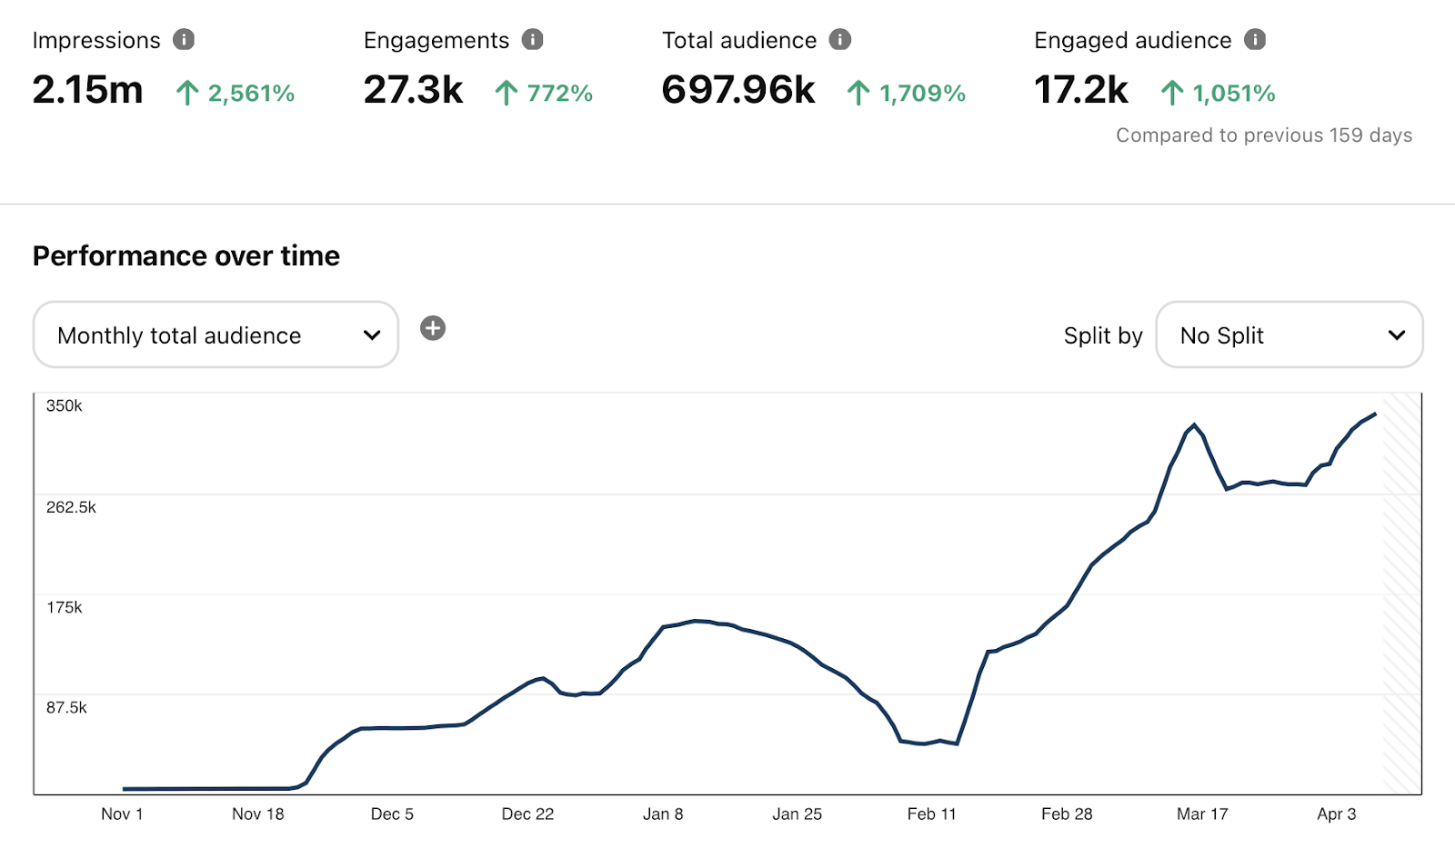Open the Monthly total audience dropdown
The height and width of the screenshot is (848, 1455).
click(215, 334)
